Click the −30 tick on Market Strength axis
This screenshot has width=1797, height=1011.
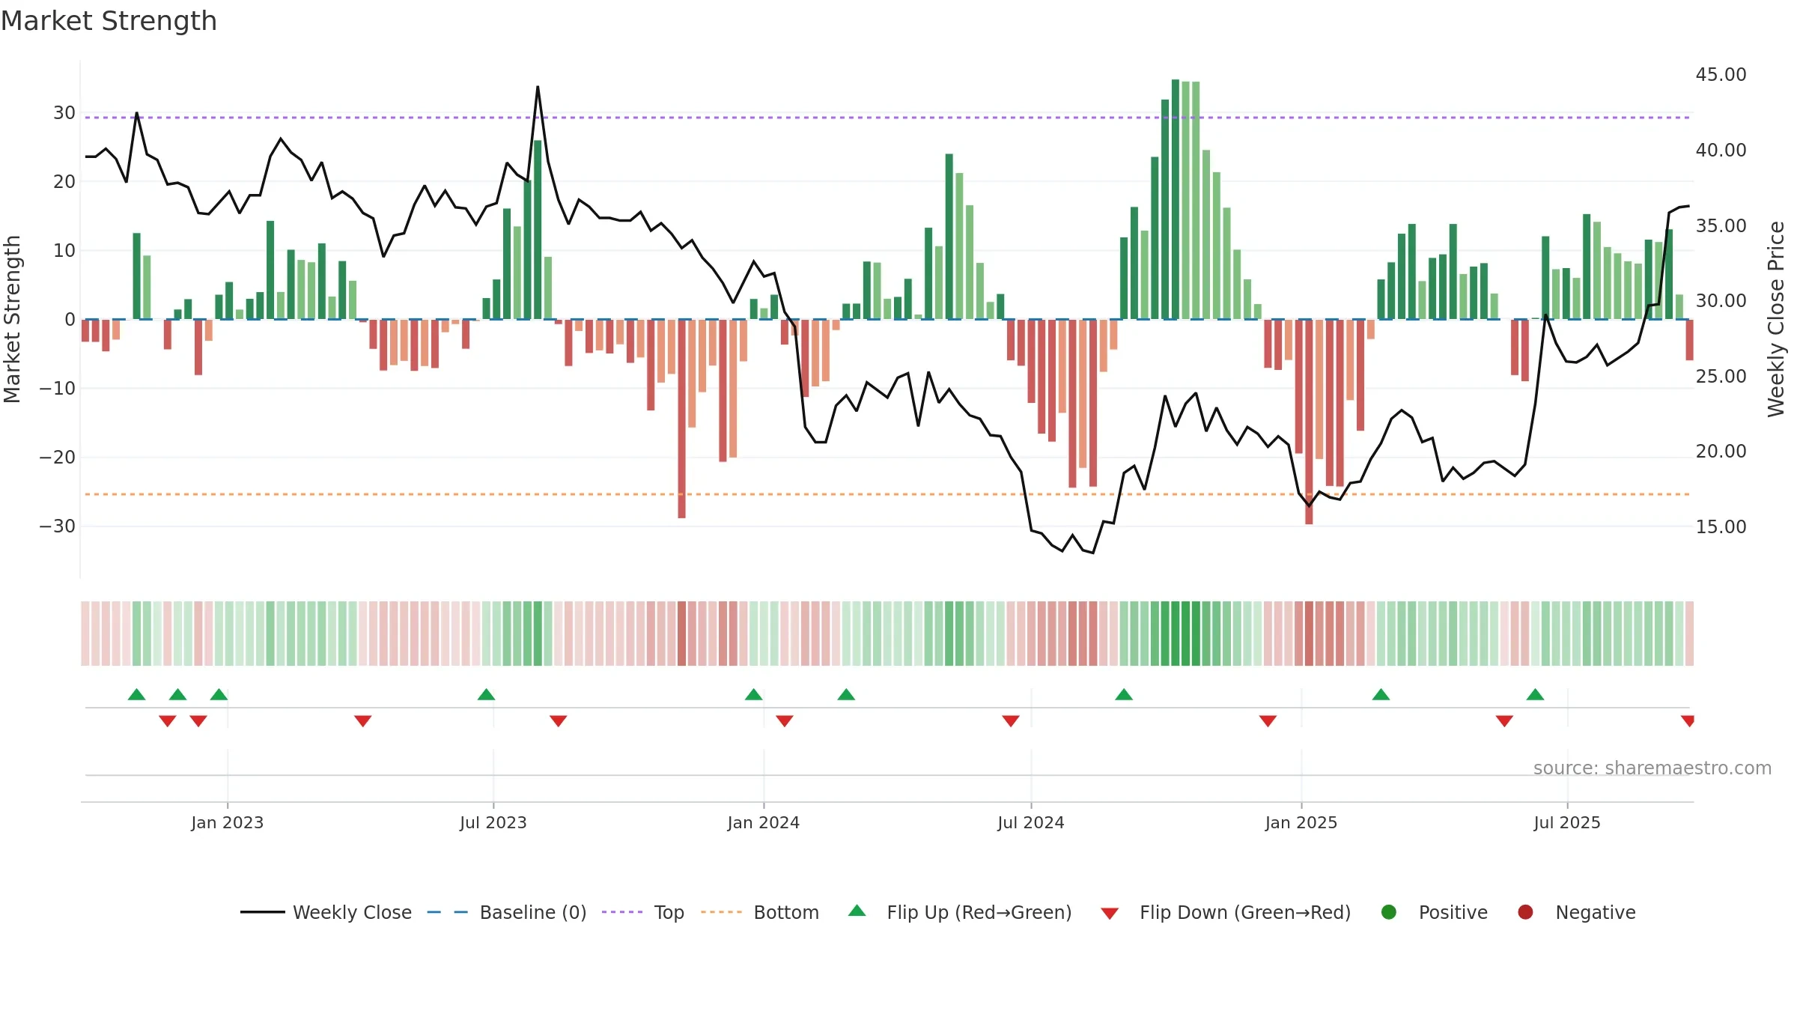pos(58,526)
